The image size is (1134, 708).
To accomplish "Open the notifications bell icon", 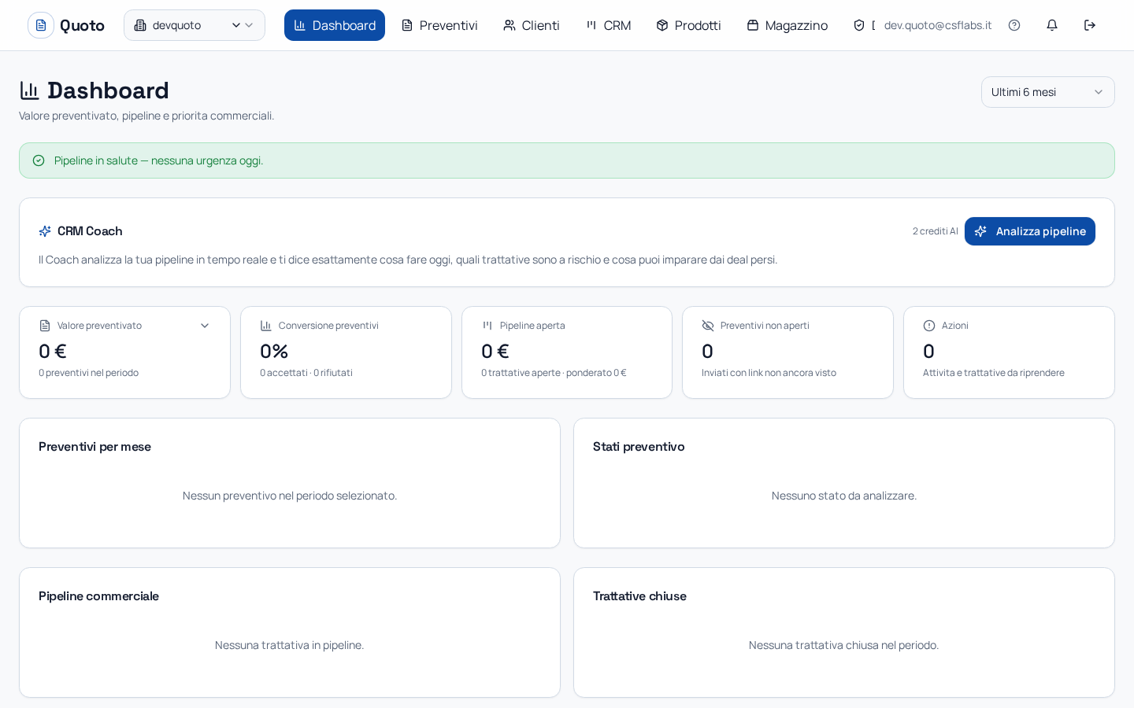I will pos(1052,25).
